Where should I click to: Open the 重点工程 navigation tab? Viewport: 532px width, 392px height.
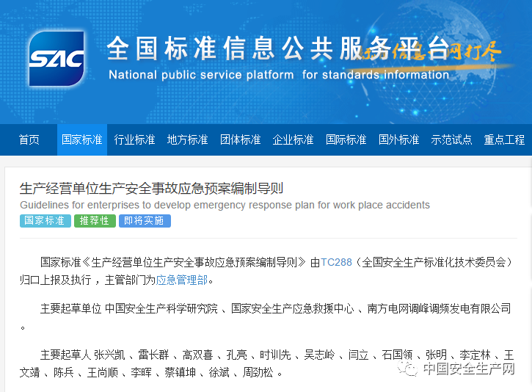click(x=505, y=139)
